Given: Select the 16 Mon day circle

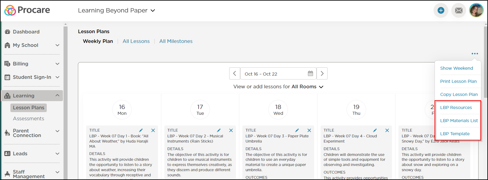Looking at the screenshot, I should [x=122, y=110].
